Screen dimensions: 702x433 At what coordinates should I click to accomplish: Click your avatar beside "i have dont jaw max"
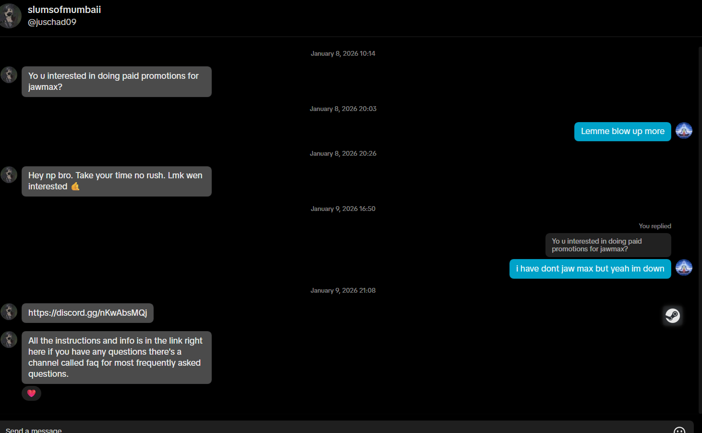(x=684, y=268)
